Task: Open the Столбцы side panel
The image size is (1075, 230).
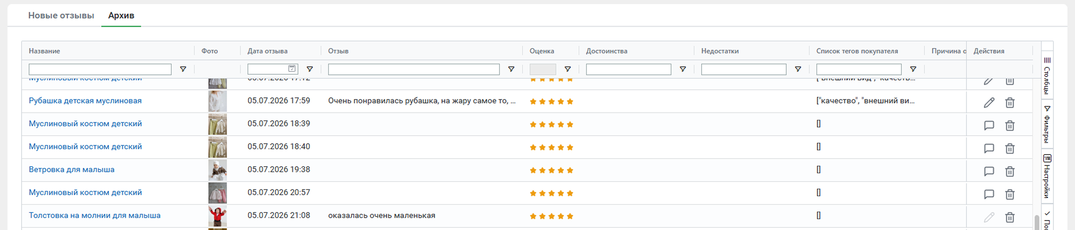Action: pyautogui.click(x=1047, y=76)
